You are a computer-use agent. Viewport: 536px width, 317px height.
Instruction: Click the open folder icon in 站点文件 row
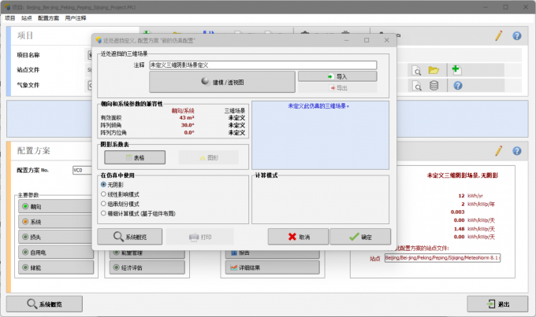pos(434,70)
